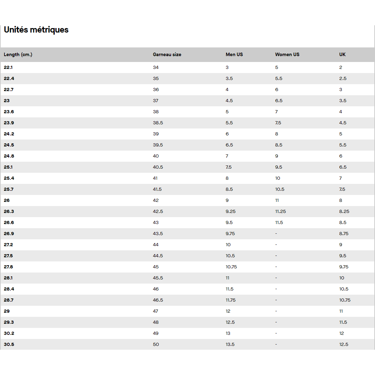Viewport: 375px width, 375px height.
Task: Click the "Women US" column header
Action: click(x=287, y=54)
